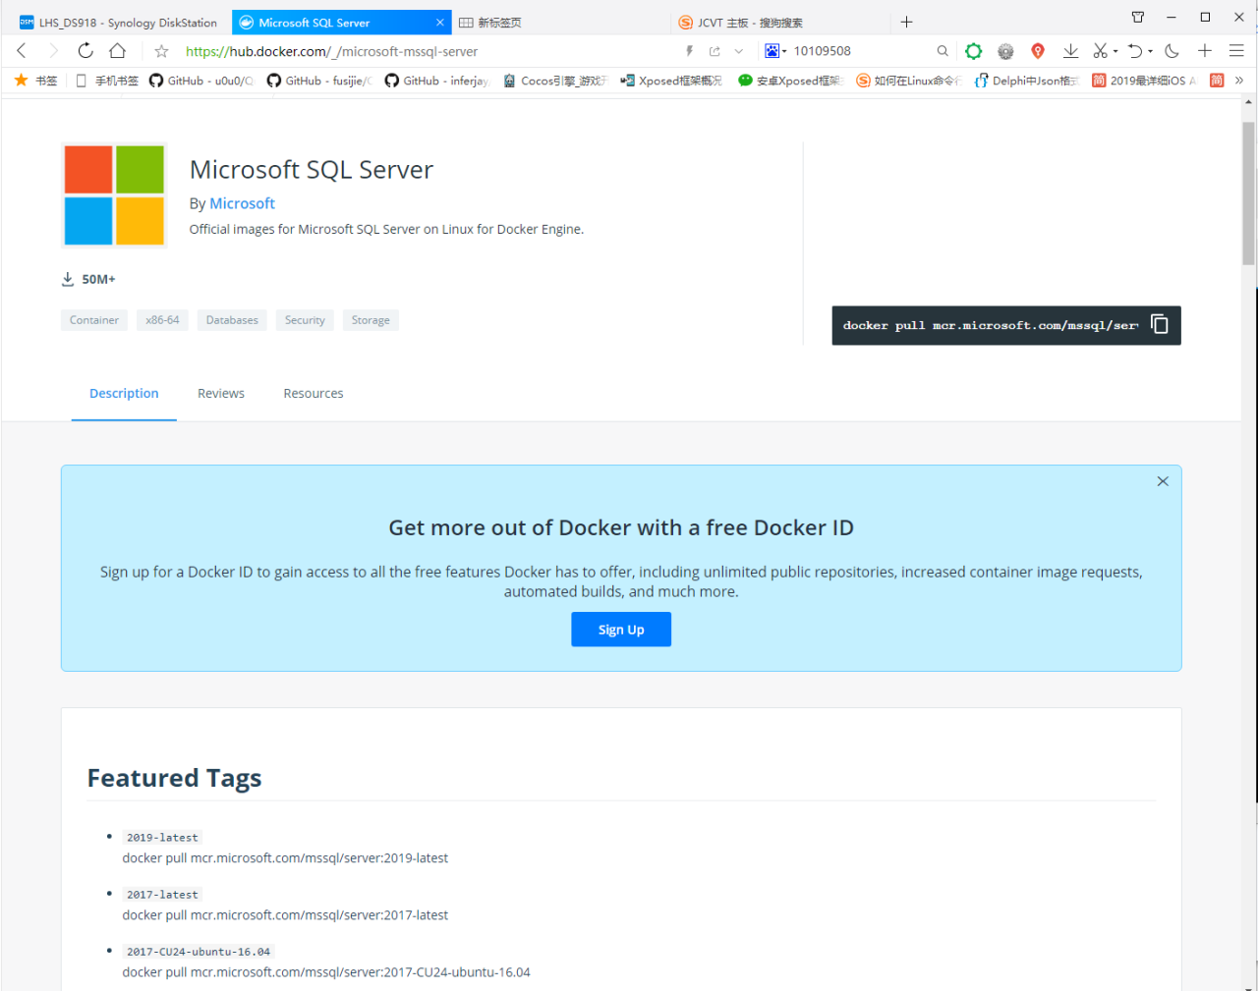The height and width of the screenshot is (991, 1258).
Task: Copy the docker pull command
Action: (1160, 325)
